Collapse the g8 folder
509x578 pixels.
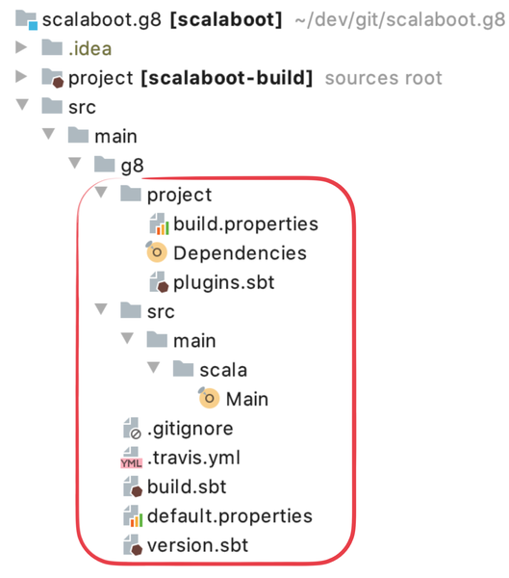(x=75, y=163)
